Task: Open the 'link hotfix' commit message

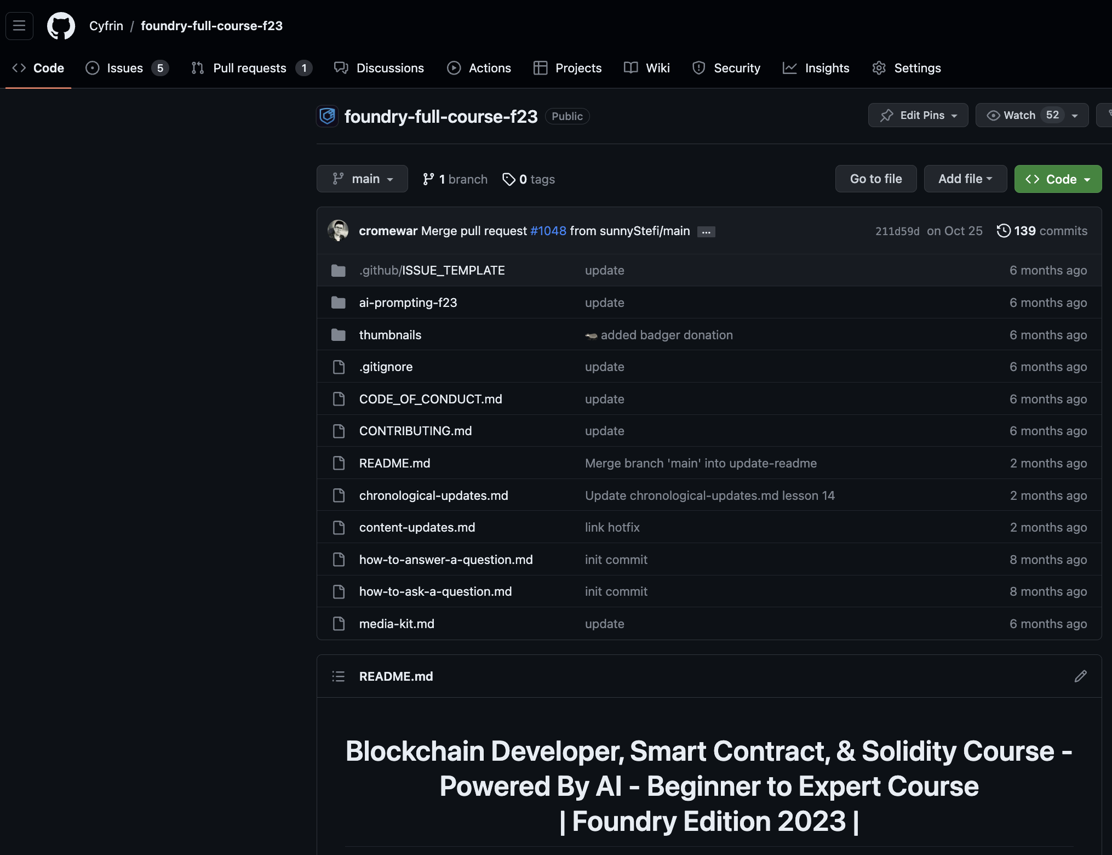Action: coord(612,527)
